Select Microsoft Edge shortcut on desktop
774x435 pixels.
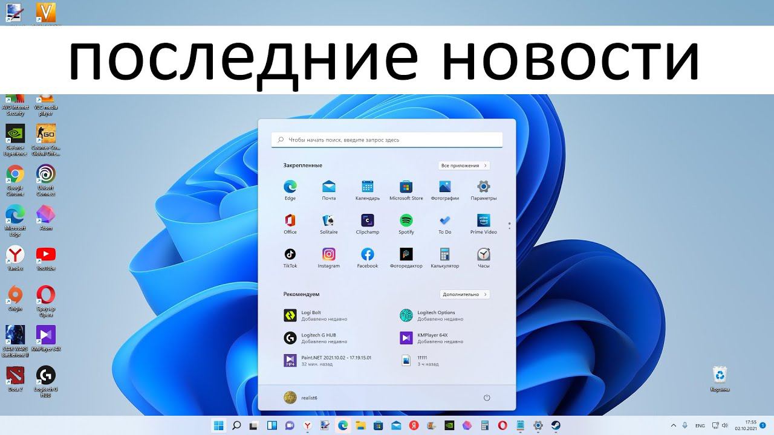(x=15, y=221)
